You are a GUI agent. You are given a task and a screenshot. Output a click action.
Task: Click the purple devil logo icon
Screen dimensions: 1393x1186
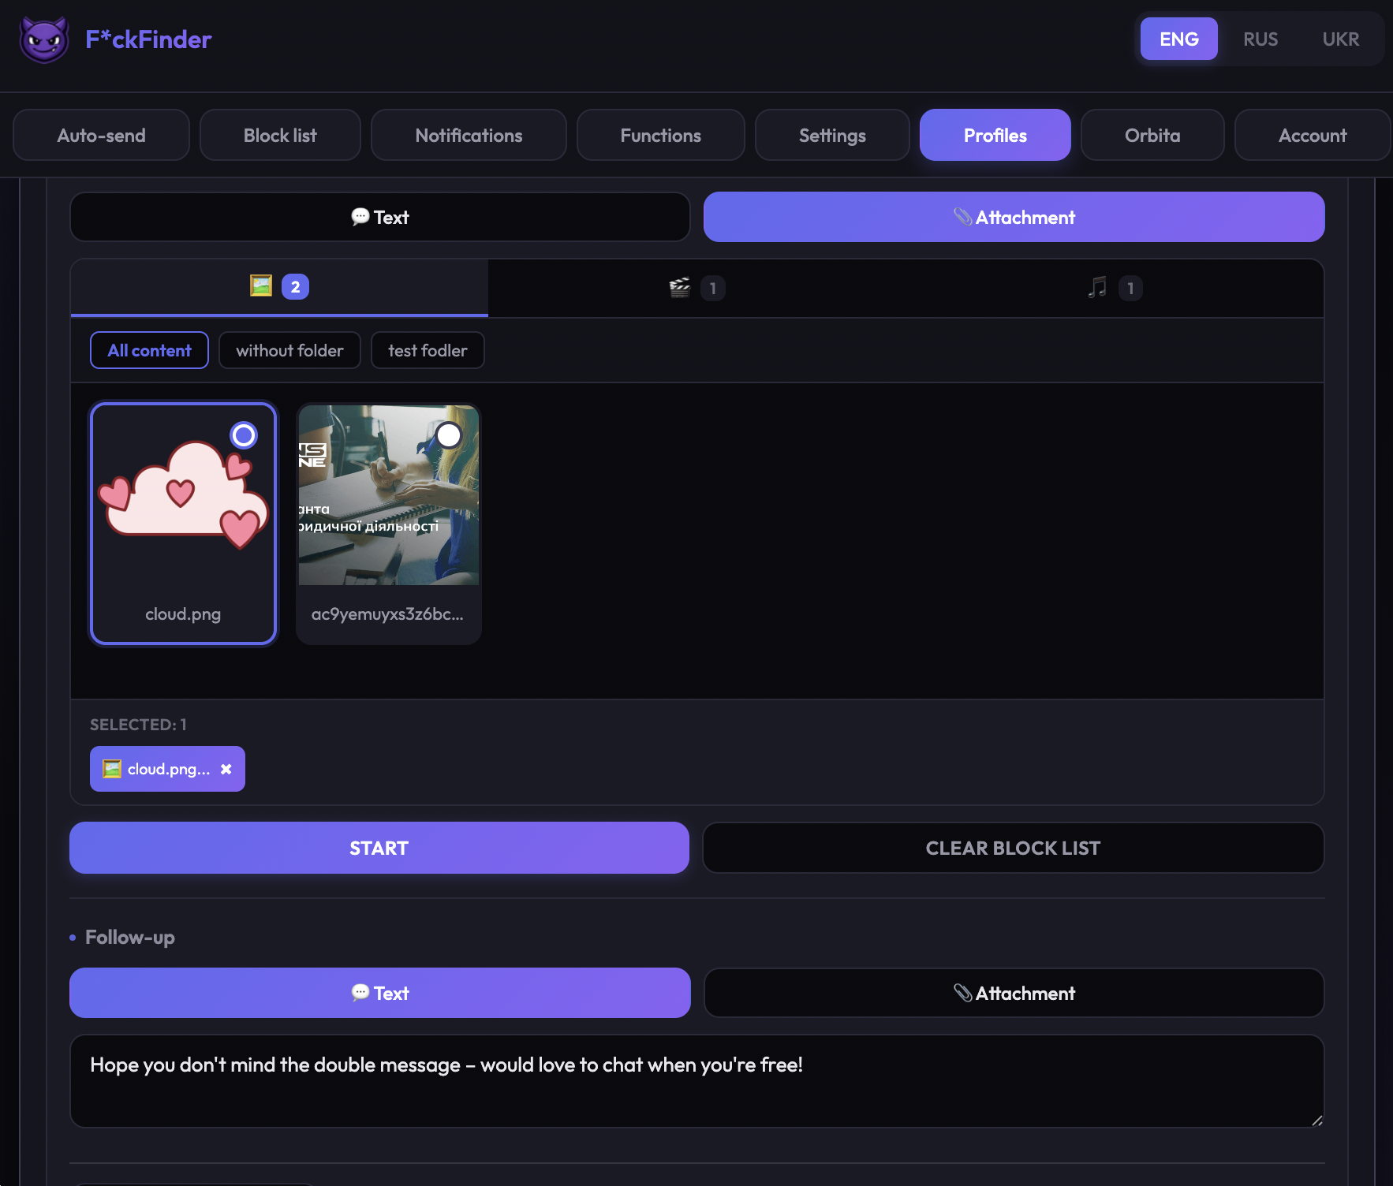[43, 39]
